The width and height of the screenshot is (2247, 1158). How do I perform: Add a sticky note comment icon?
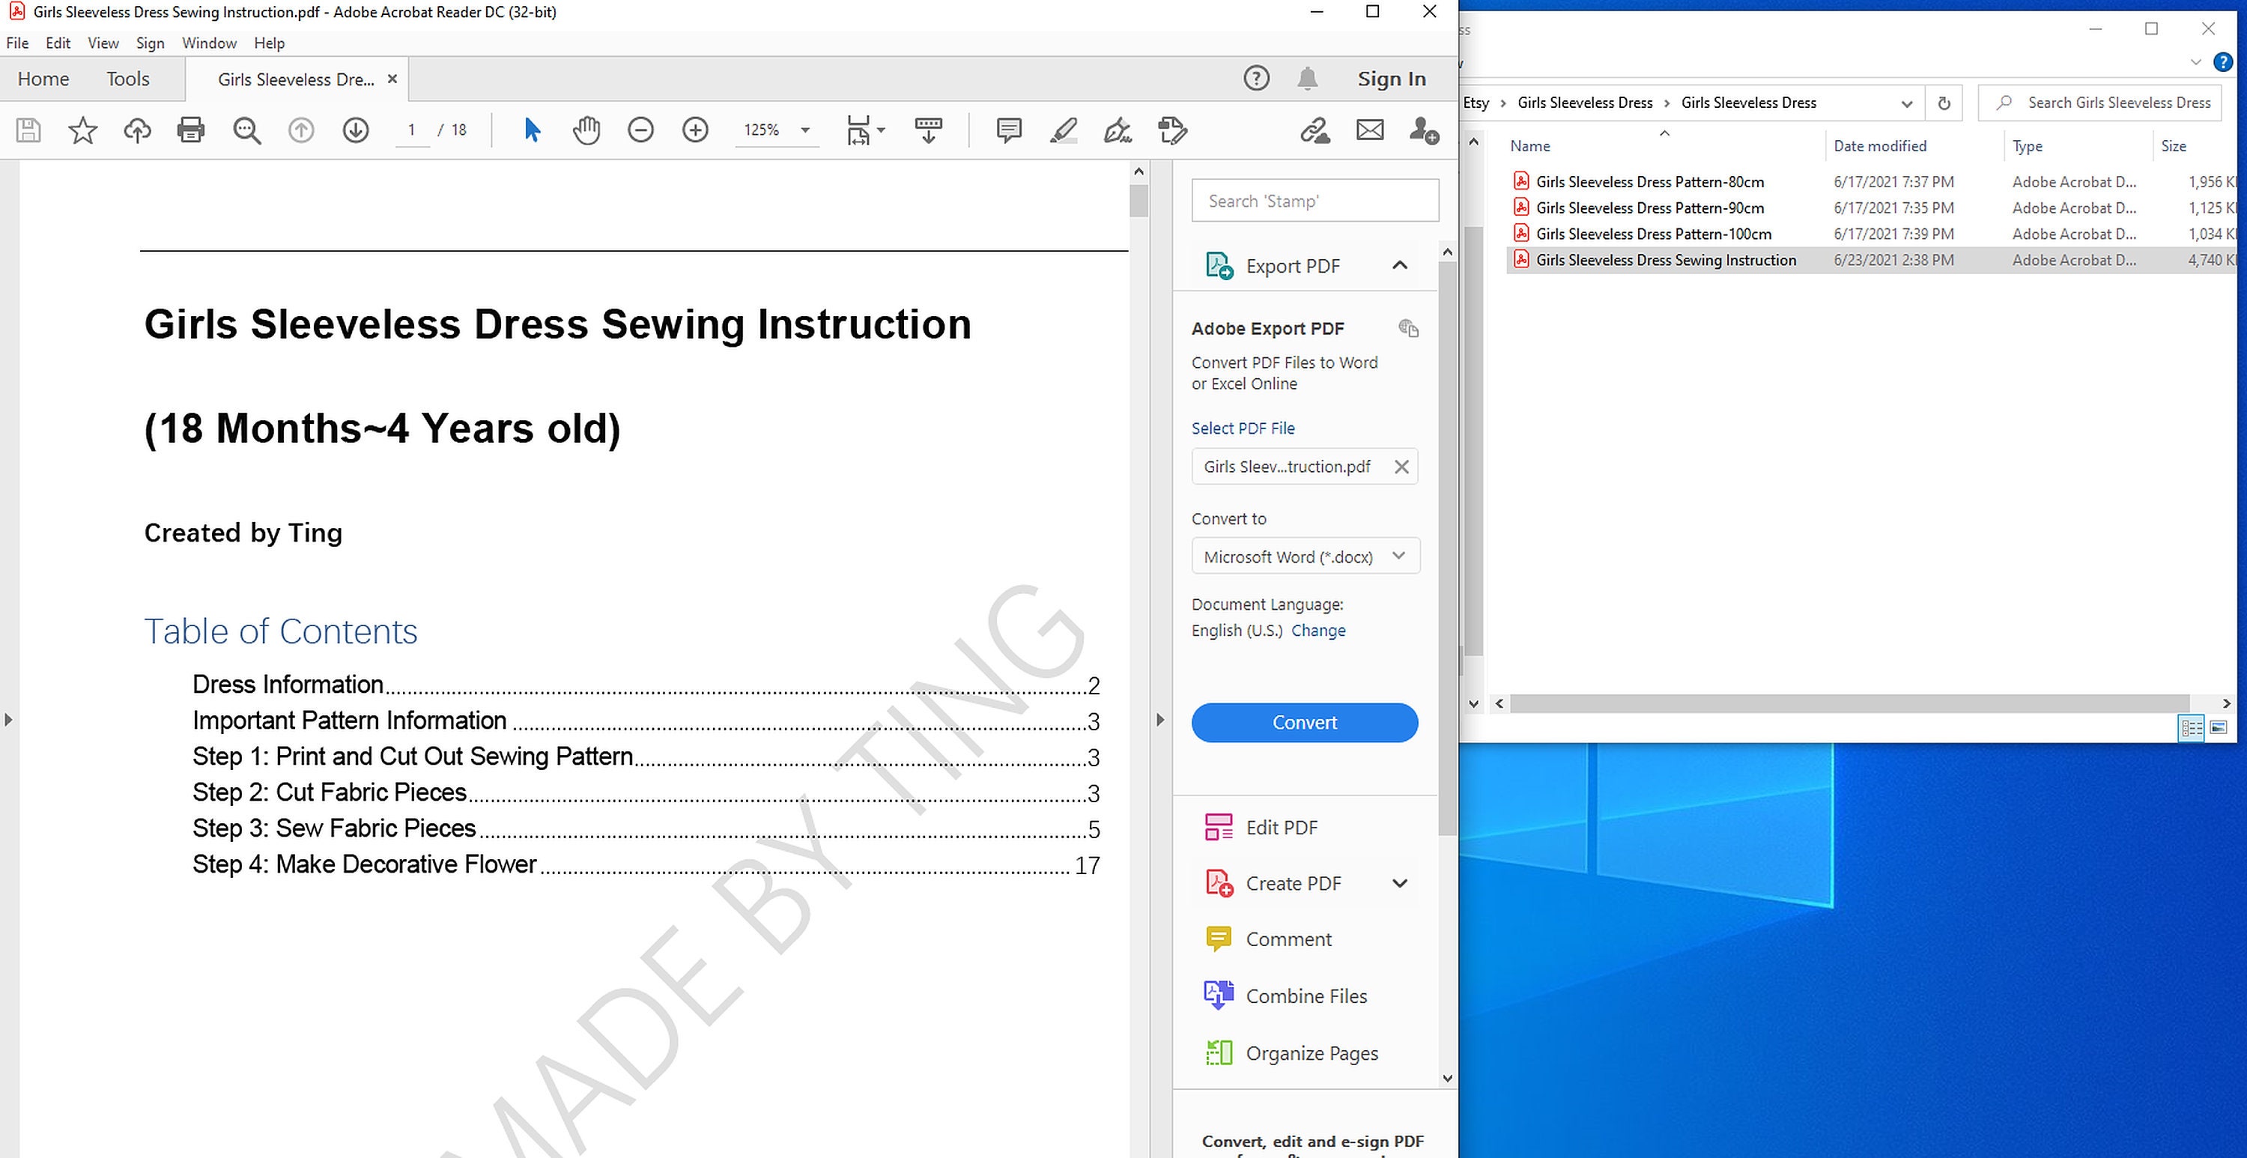tap(1008, 131)
